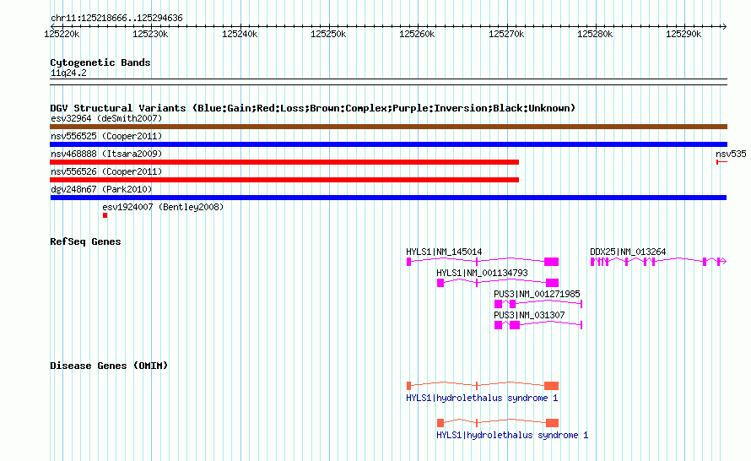Select the red nsv556526 loss bar

click(x=284, y=180)
